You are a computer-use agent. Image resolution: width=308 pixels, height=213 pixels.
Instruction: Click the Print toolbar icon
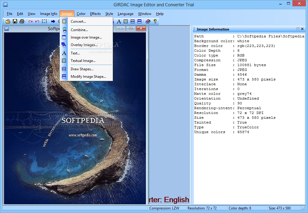[22, 21]
